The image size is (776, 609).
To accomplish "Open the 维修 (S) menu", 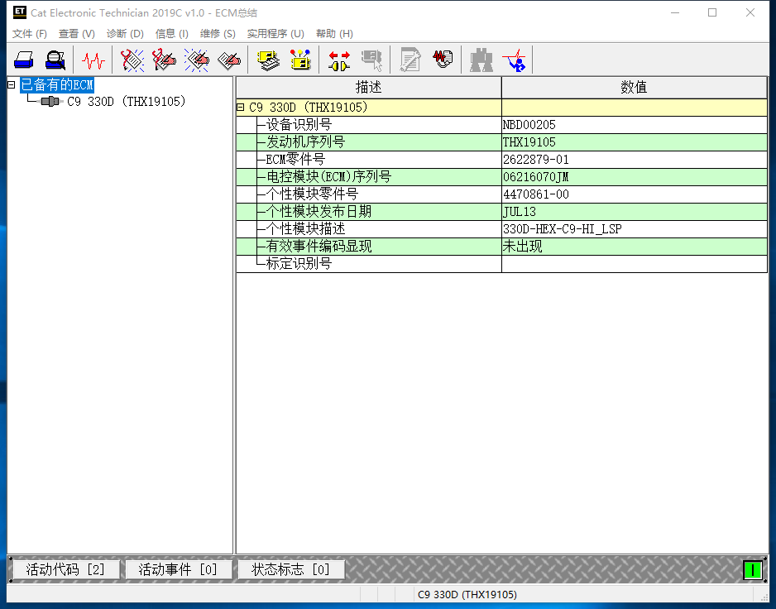I will click(x=218, y=34).
